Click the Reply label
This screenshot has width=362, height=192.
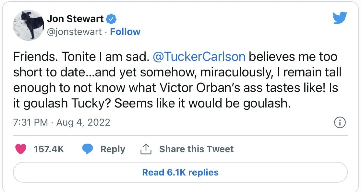pyautogui.click(x=113, y=149)
